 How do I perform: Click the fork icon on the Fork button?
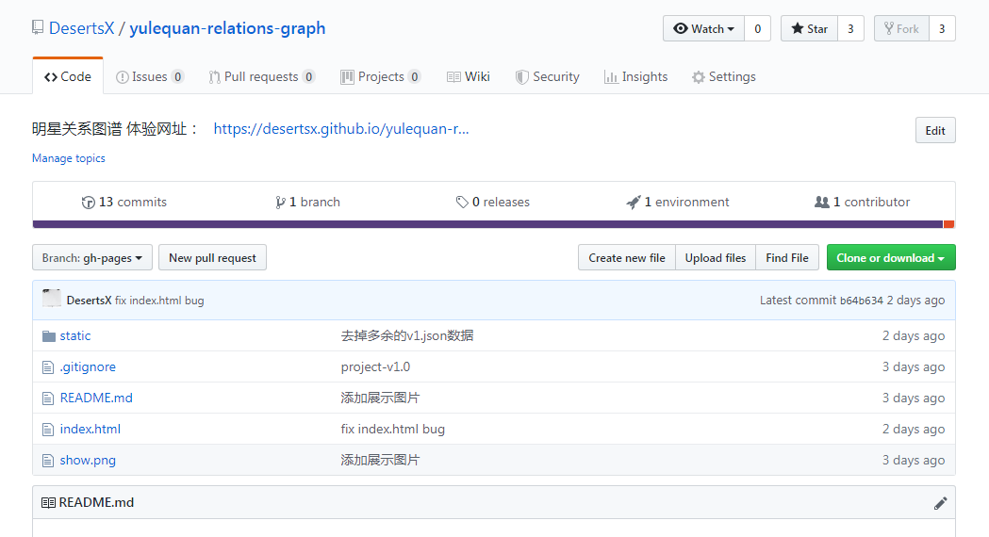coord(889,28)
